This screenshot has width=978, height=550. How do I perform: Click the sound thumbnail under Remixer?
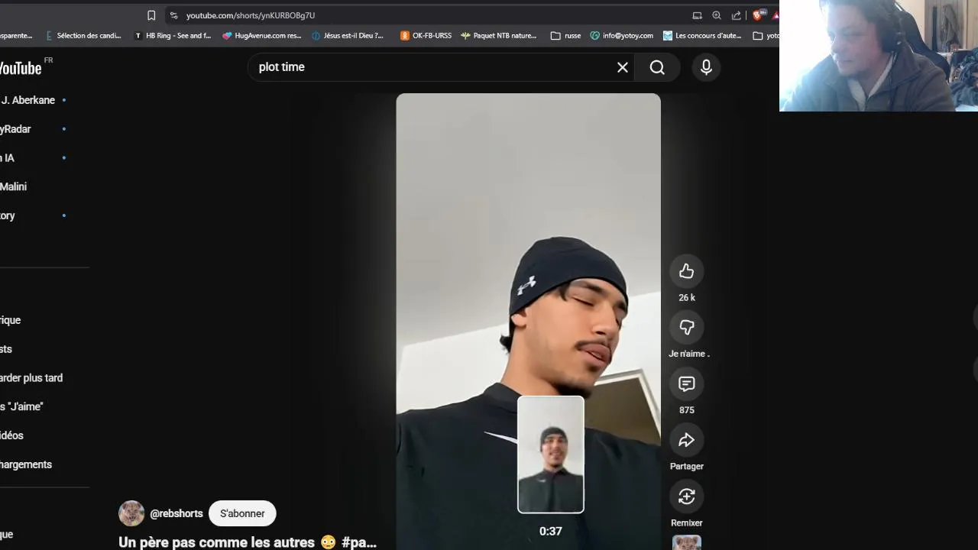click(686, 543)
